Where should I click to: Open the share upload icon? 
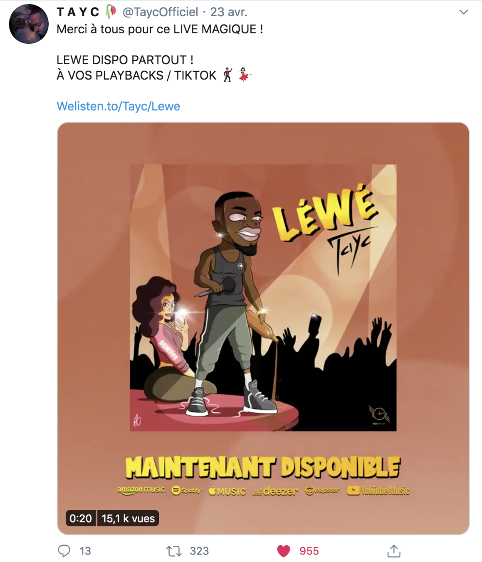(x=393, y=551)
